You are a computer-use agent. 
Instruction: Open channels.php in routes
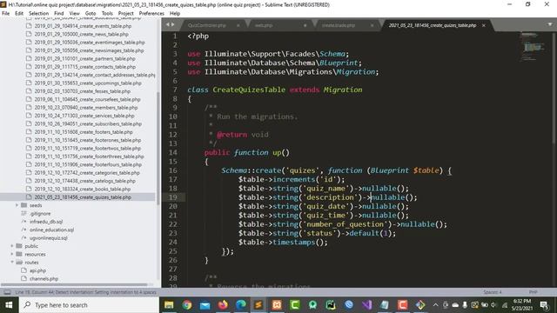44,278
